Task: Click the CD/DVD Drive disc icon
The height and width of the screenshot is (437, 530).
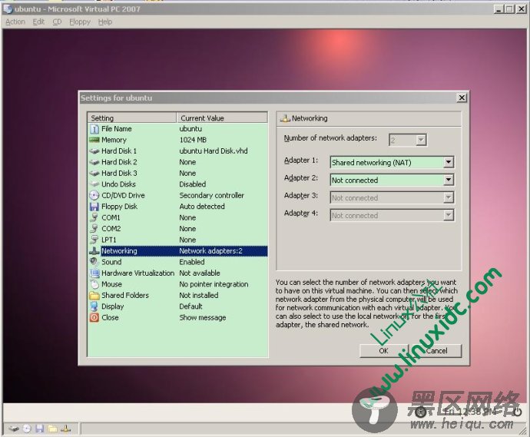Action: click(x=94, y=195)
